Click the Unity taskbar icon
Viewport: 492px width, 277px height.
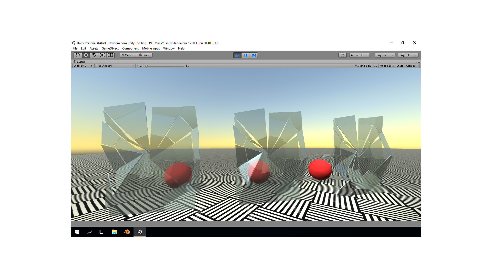[x=140, y=232]
